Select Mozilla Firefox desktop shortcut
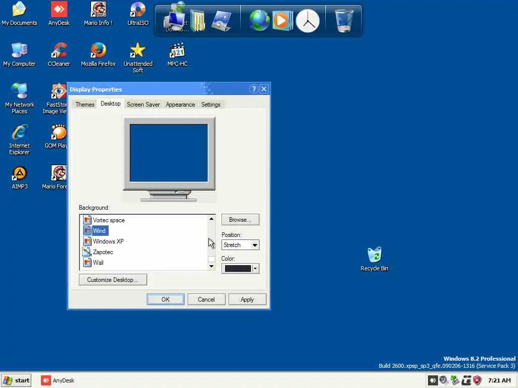This screenshot has width=518, height=388. pyautogui.click(x=98, y=55)
